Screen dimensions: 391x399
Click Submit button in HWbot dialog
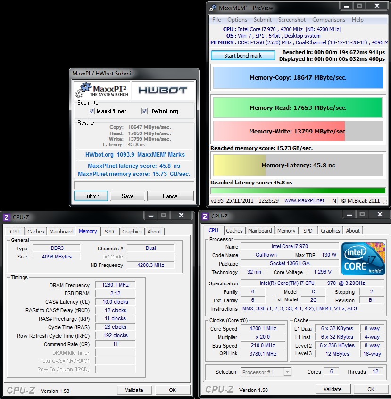click(x=91, y=196)
